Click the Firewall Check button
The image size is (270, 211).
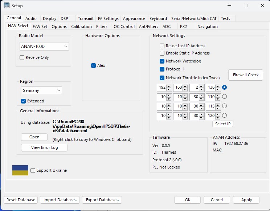[x=246, y=75]
